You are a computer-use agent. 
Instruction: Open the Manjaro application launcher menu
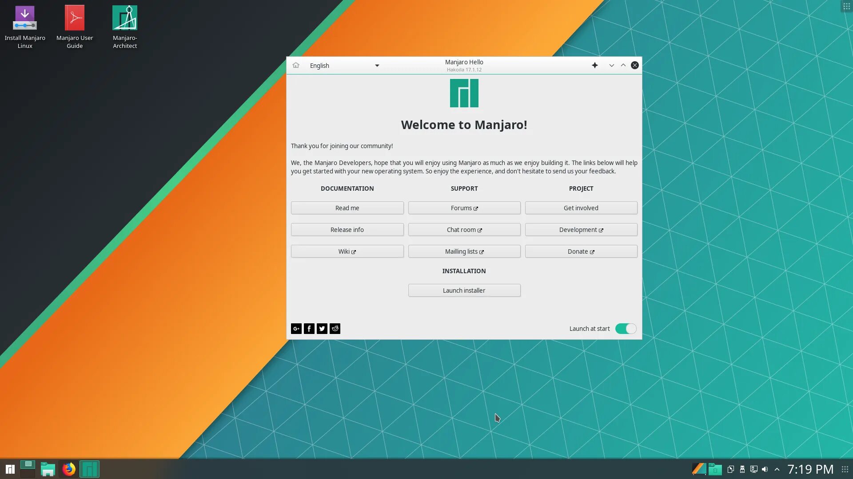click(10, 469)
